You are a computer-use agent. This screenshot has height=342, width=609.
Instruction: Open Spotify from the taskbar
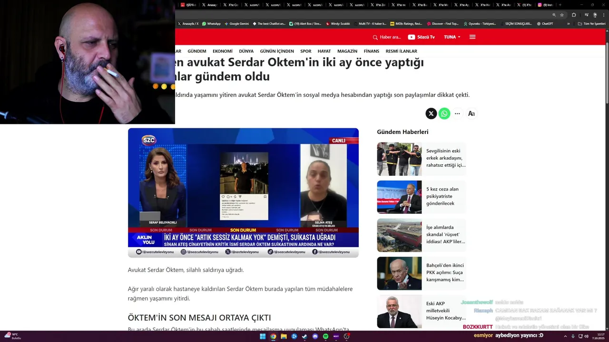[325, 336]
